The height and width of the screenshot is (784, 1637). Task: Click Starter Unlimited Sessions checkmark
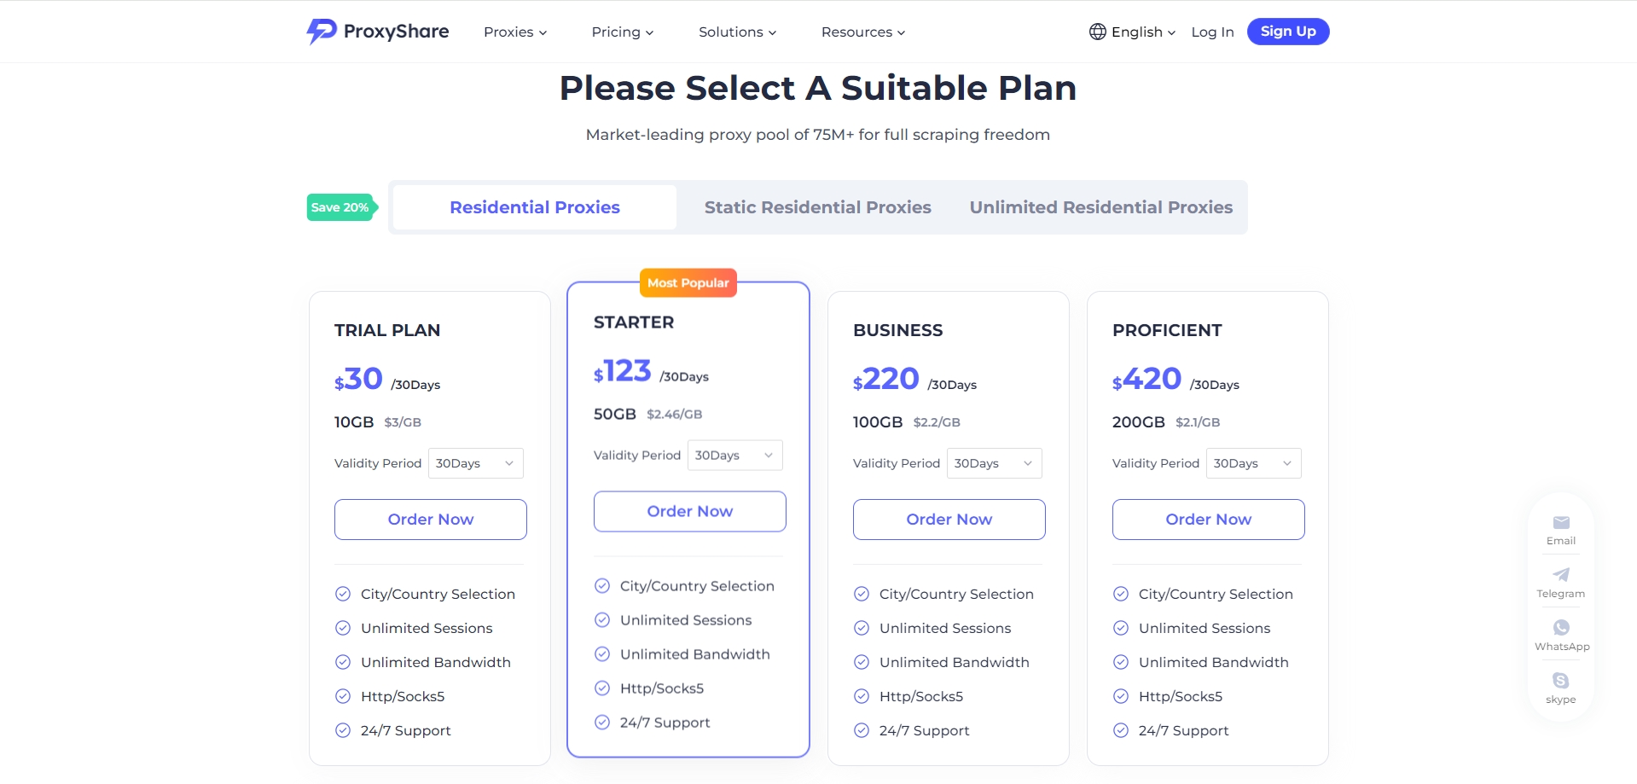point(602,620)
